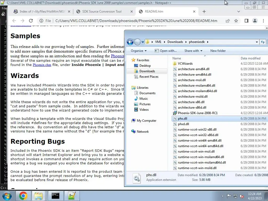Select architecture-x86.dll file
Viewport: 268px width, 201px height.
(191, 102)
